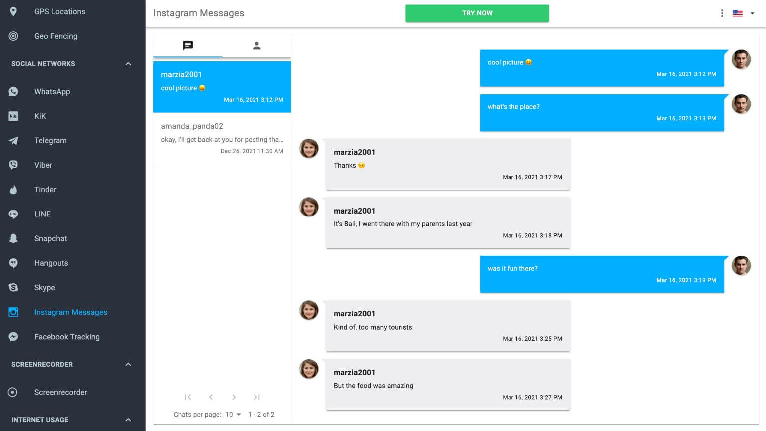Click marzia2001's avatar beside Thanks message
This screenshot has width=766, height=431.
point(309,149)
